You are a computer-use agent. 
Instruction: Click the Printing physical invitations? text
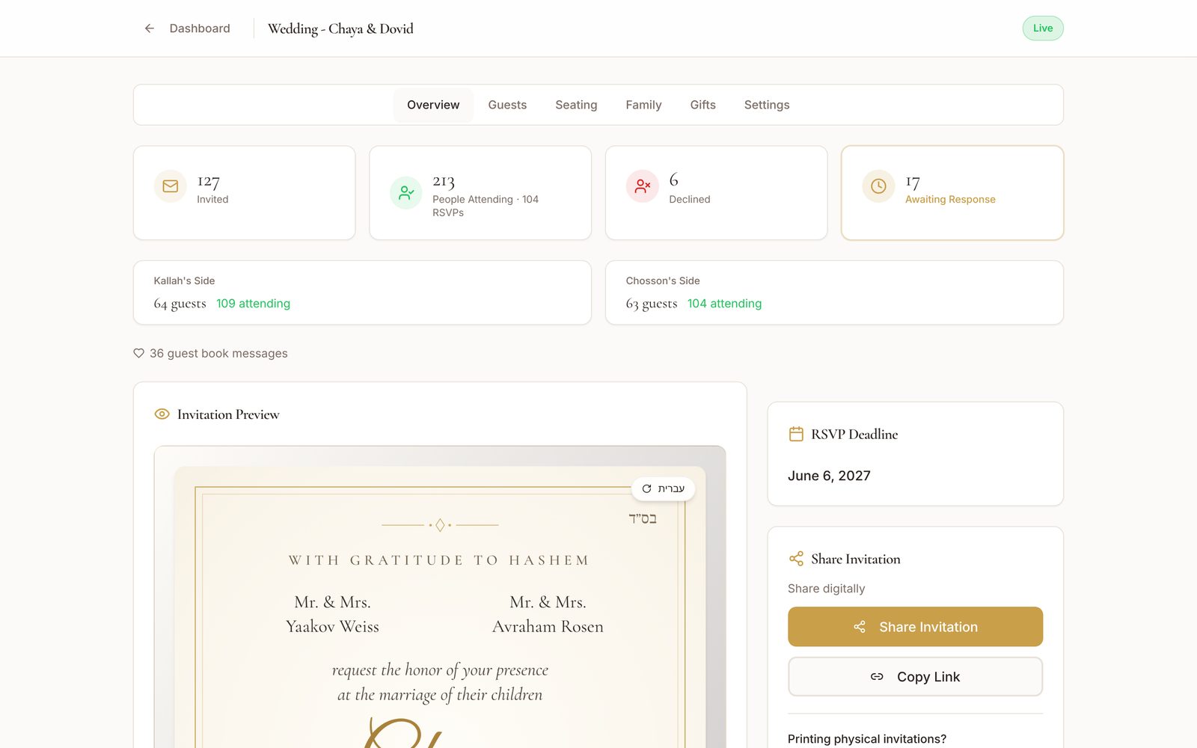tap(866, 739)
